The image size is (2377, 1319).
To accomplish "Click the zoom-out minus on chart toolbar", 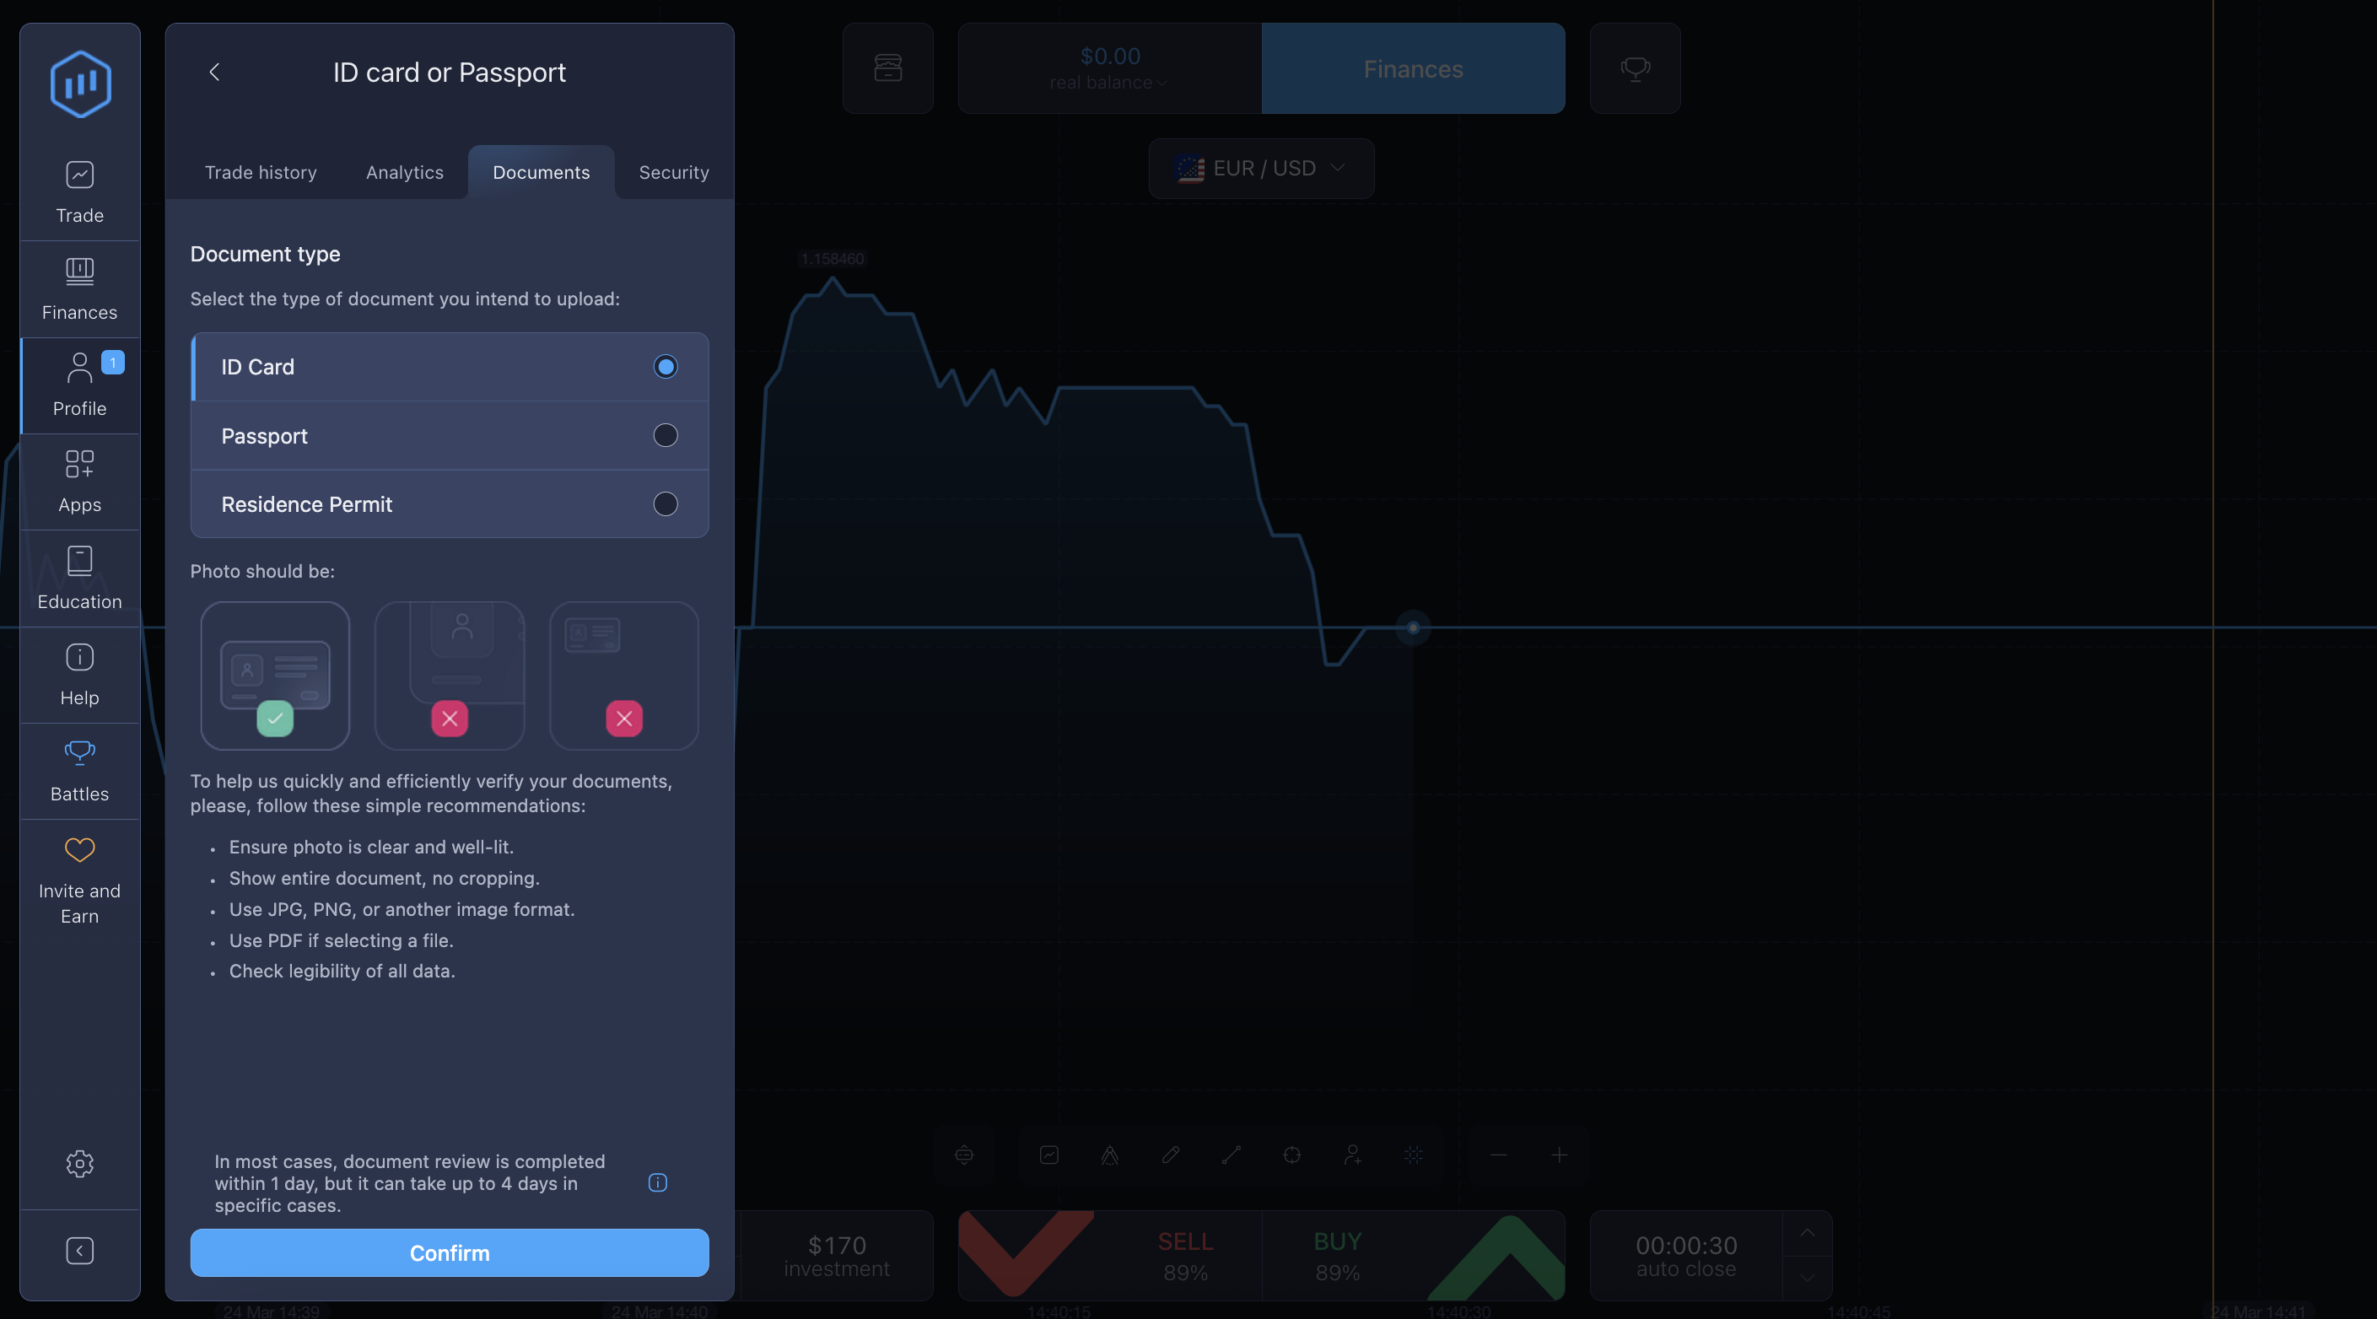I will (x=1497, y=1155).
